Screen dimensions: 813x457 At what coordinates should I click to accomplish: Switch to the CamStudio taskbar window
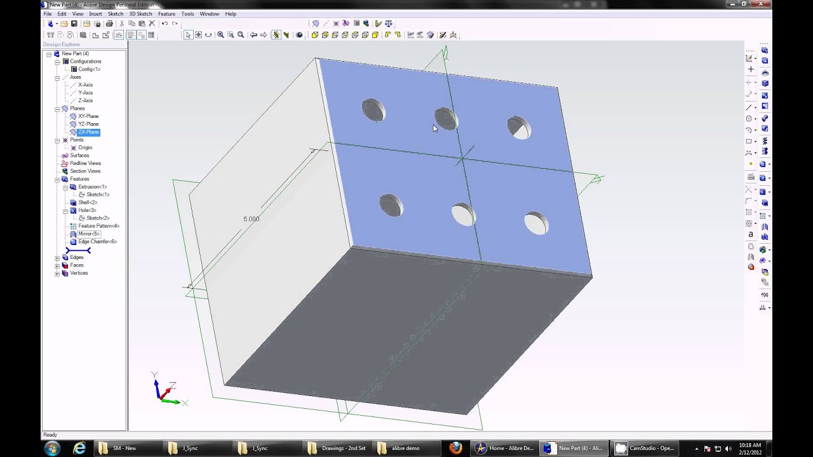pyautogui.click(x=645, y=448)
